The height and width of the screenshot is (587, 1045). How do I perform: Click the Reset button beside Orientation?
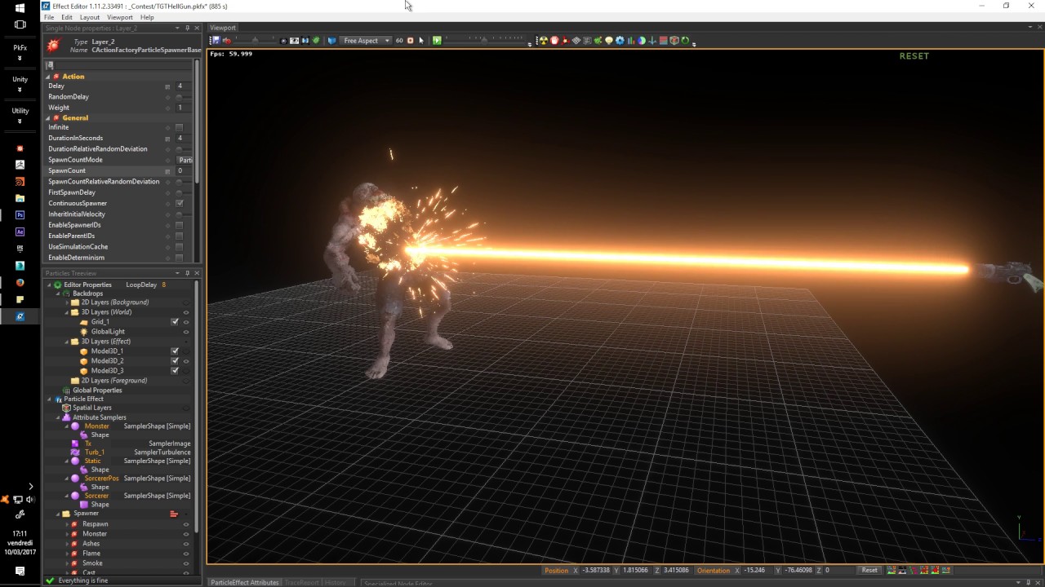(869, 571)
